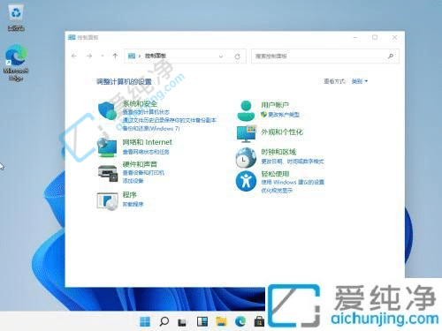Open 用户帐户 person icon
442x331 pixels.
tap(246, 110)
